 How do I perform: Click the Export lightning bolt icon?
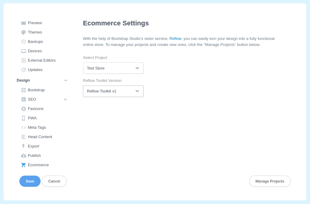point(23,146)
